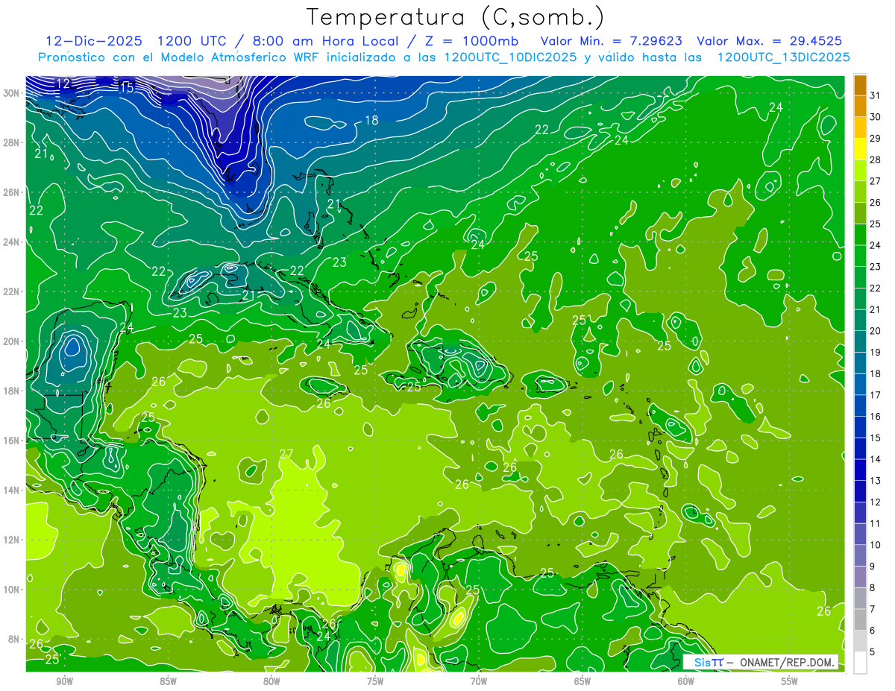Screen dimensions: 895x691
Task: Pick the light green swatch between 26 and 27
Action: coord(860,192)
